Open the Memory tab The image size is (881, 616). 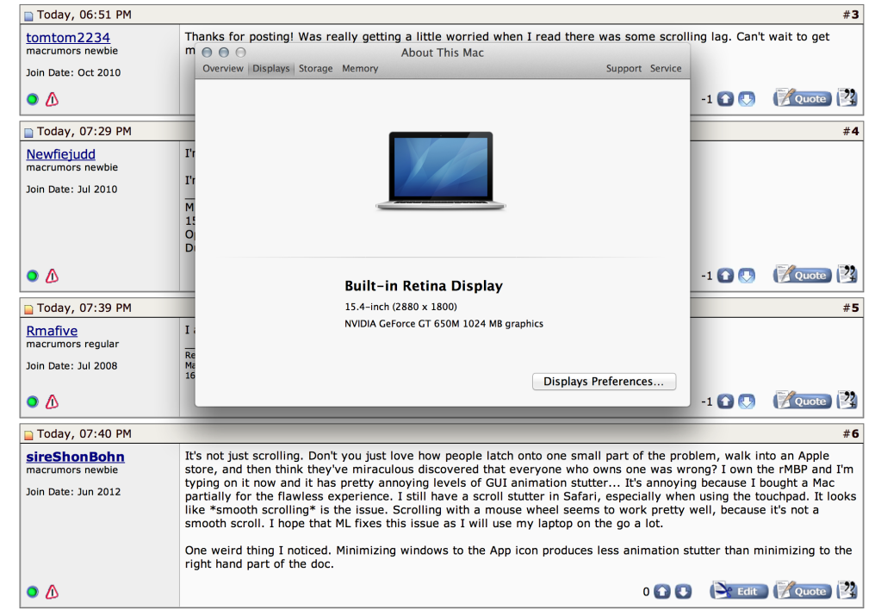(360, 69)
